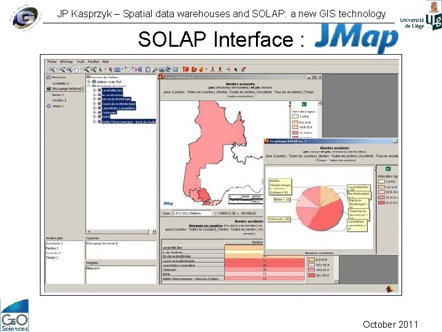Click the red circle icon at toolbar end
442x332 pixels.
point(244,69)
